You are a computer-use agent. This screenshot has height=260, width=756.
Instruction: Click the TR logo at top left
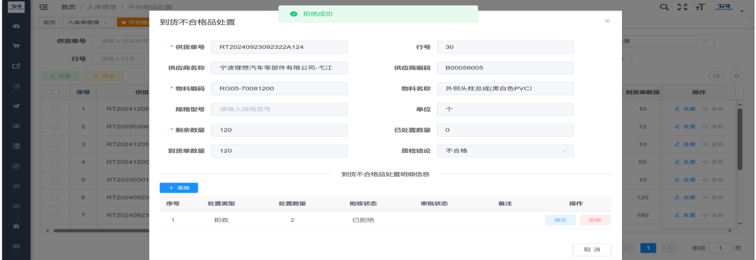[15, 7]
